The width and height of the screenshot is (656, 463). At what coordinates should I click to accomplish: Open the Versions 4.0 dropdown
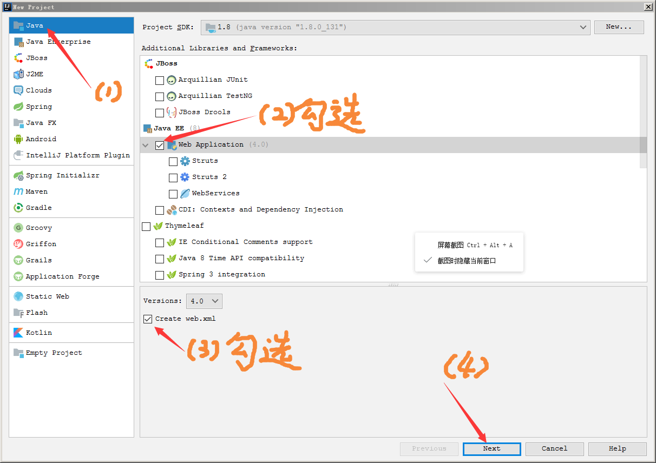(x=204, y=301)
